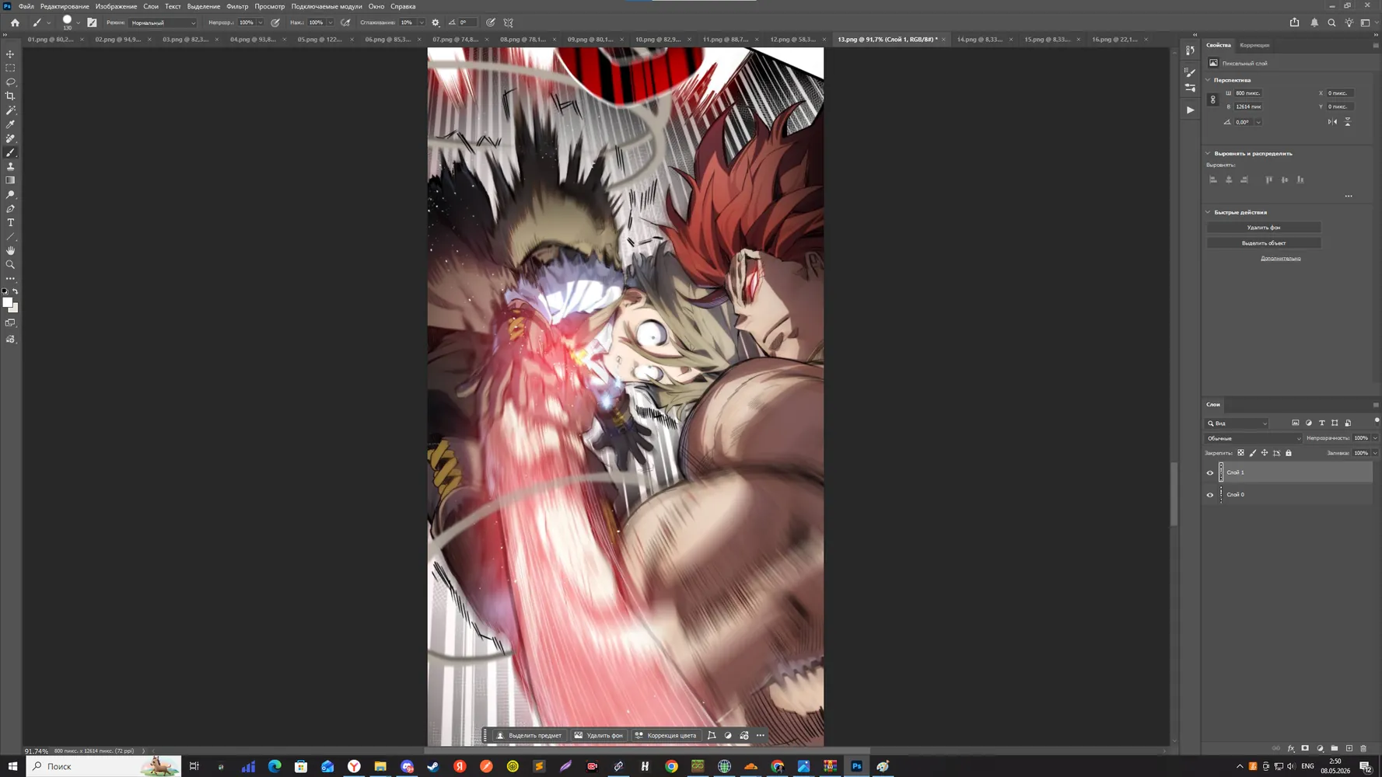The image size is (1382, 777).
Task: Select the Zoom tool in toolbar
Action: tap(11, 265)
